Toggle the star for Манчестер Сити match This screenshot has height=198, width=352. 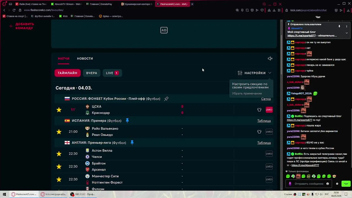[x=59, y=179]
